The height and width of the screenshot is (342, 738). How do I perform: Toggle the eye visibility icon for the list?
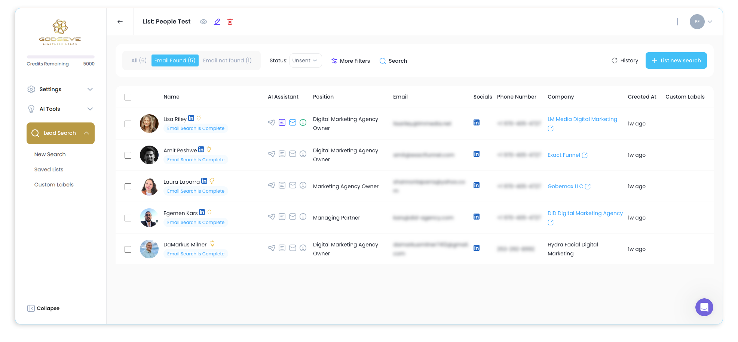203,22
